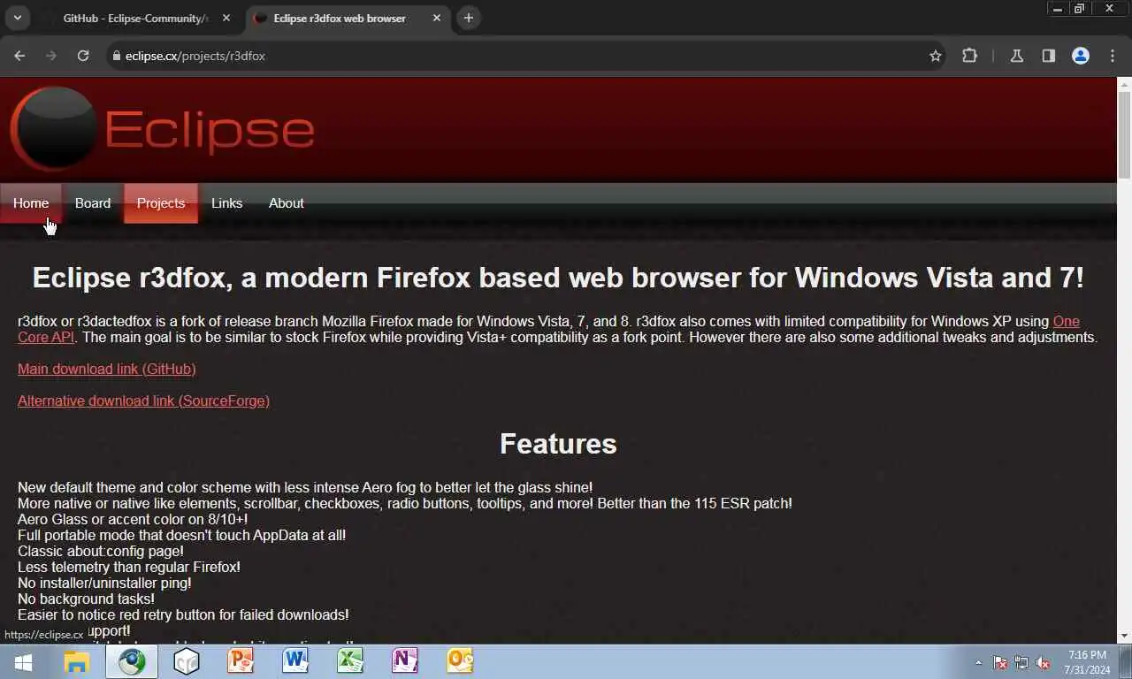Click the line 'No installer/uninstaller ping!'

(104, 583)
